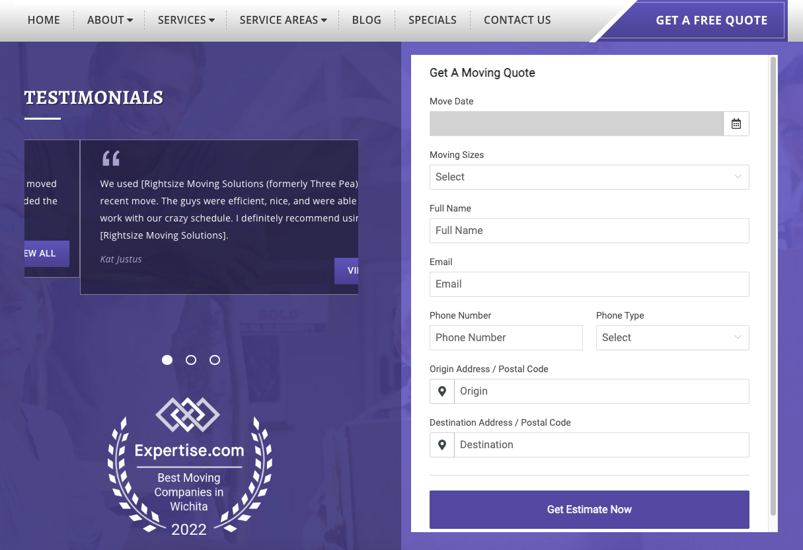Select the second testimonial carousel dot
The width and height of the screenshot is (803, 550).
click(x=191, y=360)
